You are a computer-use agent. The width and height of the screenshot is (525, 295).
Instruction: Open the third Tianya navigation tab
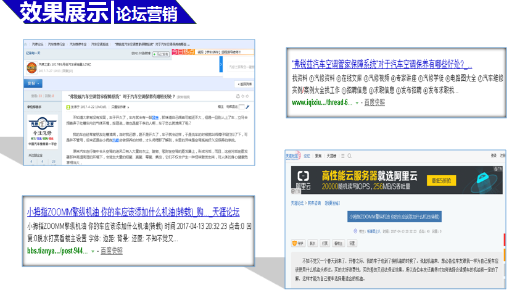pos(331,156)
